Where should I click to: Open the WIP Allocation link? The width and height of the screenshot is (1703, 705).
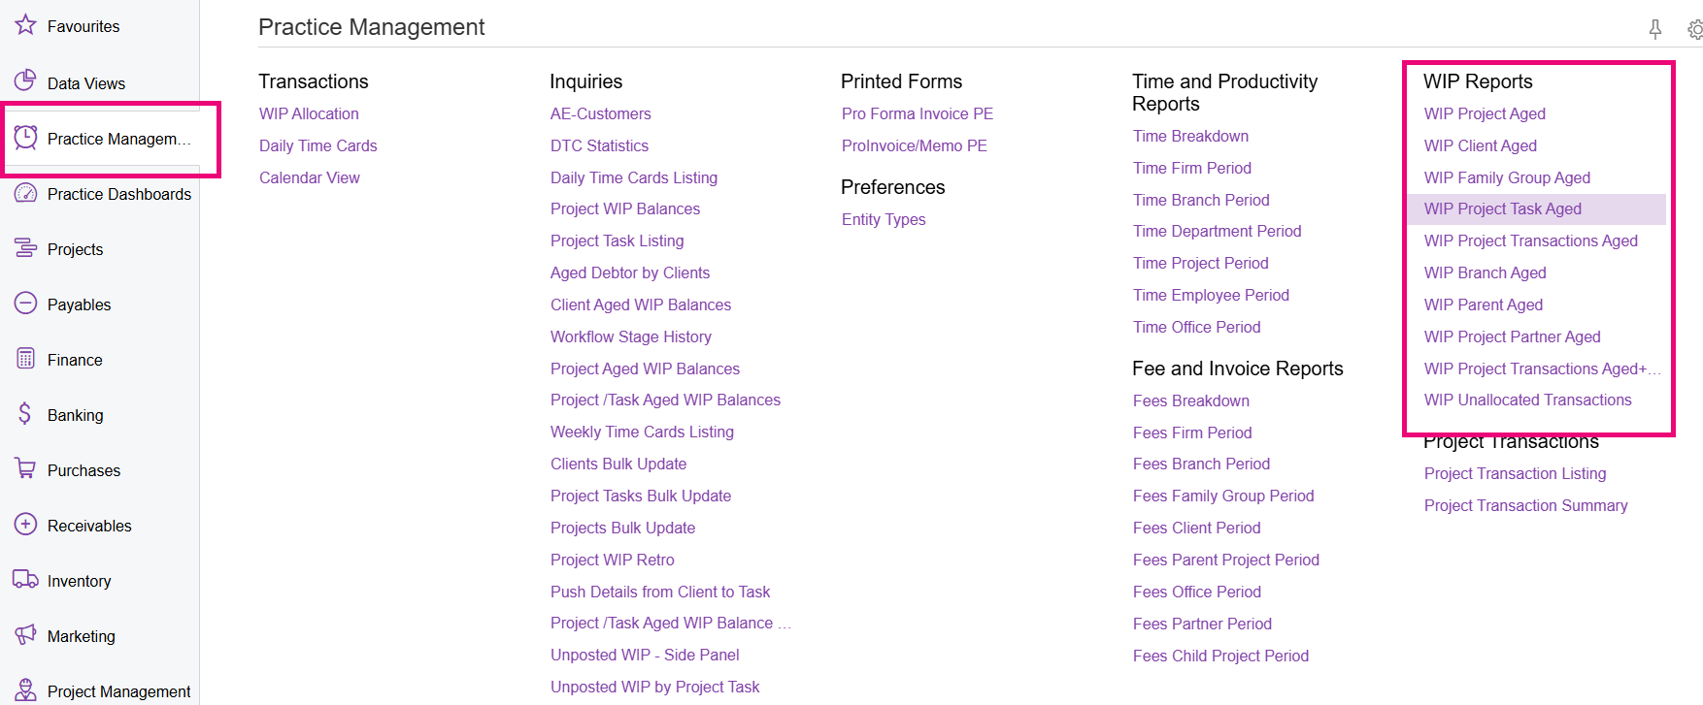309,113
